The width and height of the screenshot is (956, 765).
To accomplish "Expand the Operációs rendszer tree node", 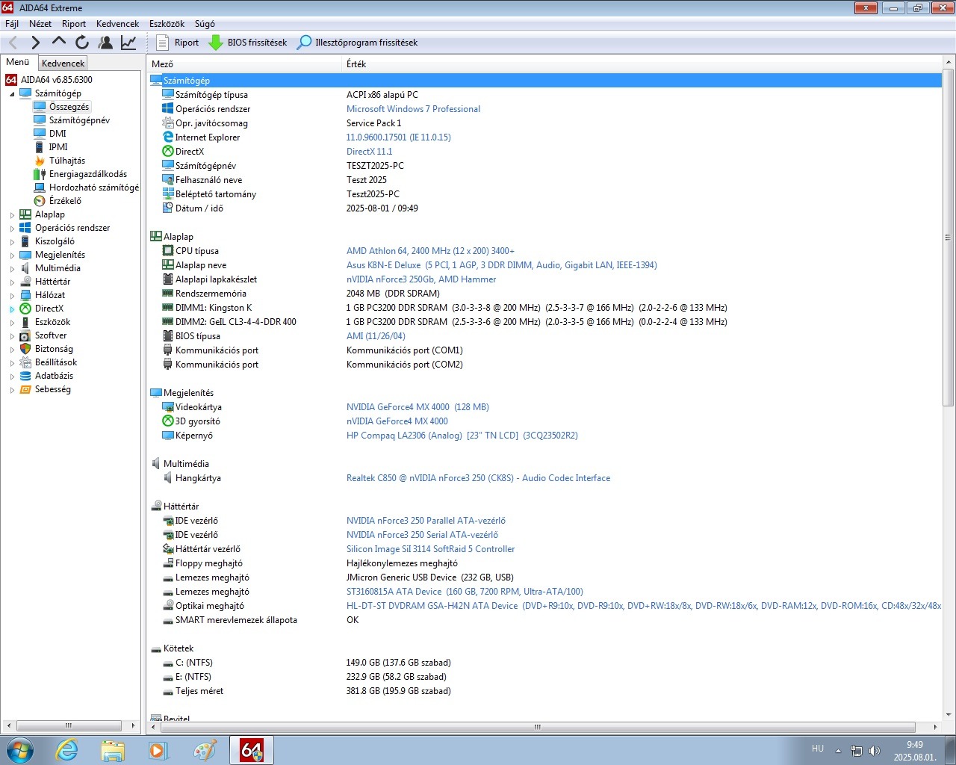I will 12,229.
